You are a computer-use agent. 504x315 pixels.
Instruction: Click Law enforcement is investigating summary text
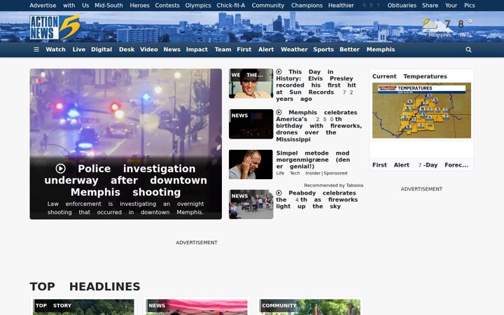(126, 208)
